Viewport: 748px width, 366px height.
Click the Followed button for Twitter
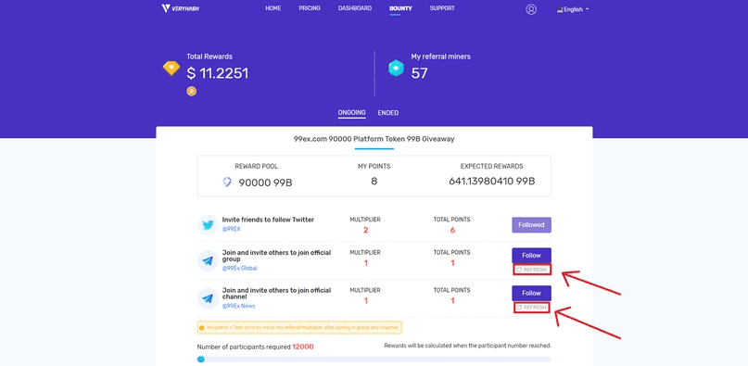pyautogui.click(x=531, y=225)
